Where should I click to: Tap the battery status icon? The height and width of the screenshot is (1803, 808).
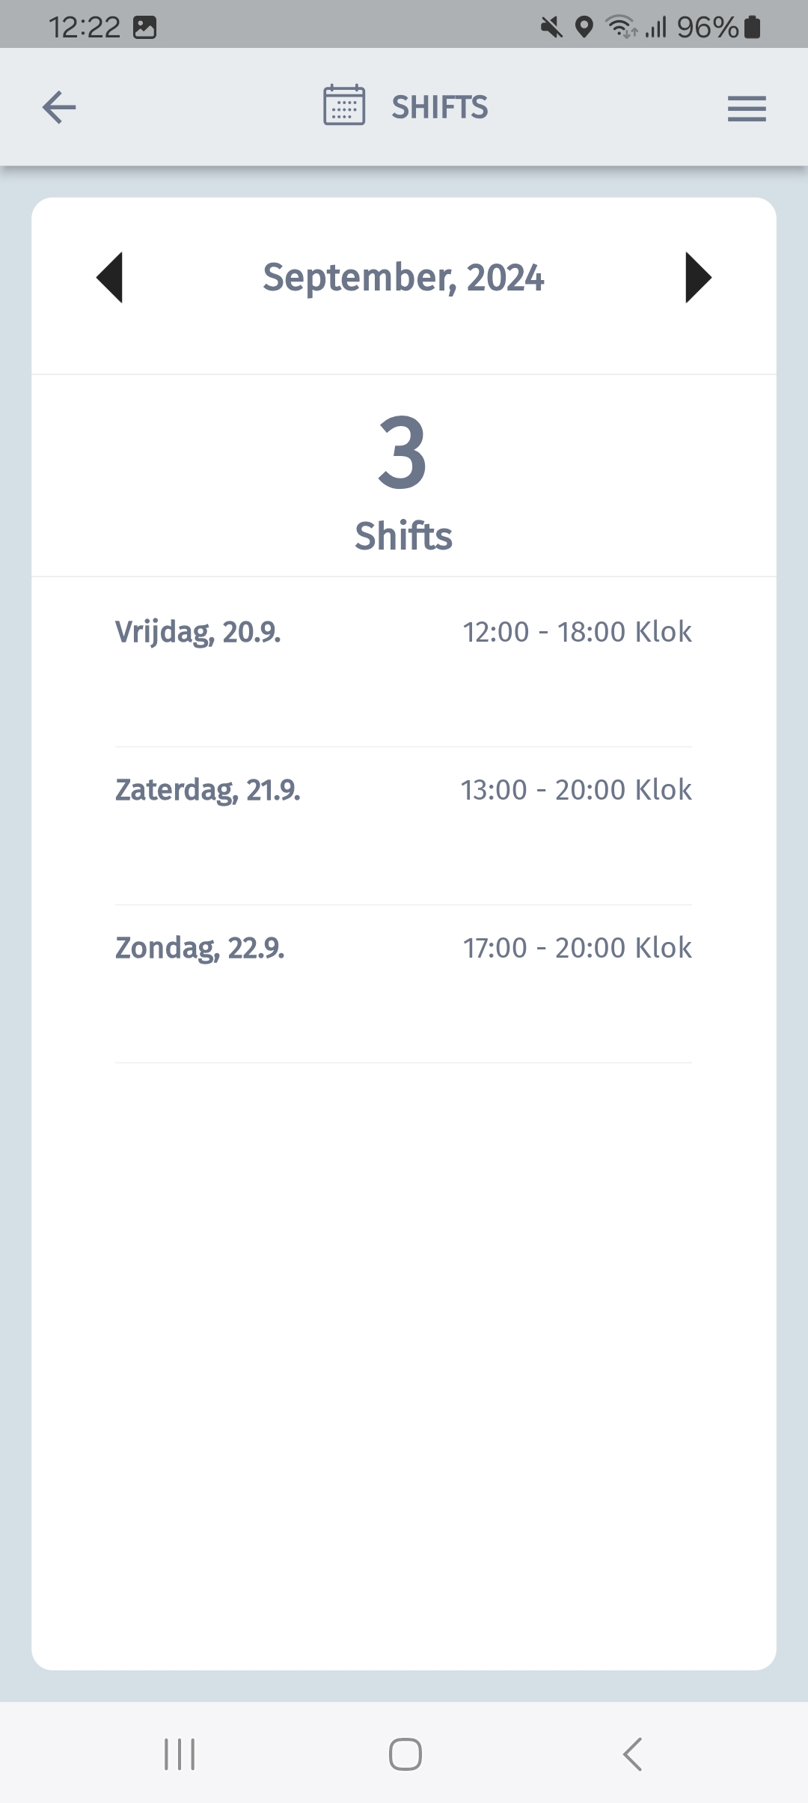[753, 27]
